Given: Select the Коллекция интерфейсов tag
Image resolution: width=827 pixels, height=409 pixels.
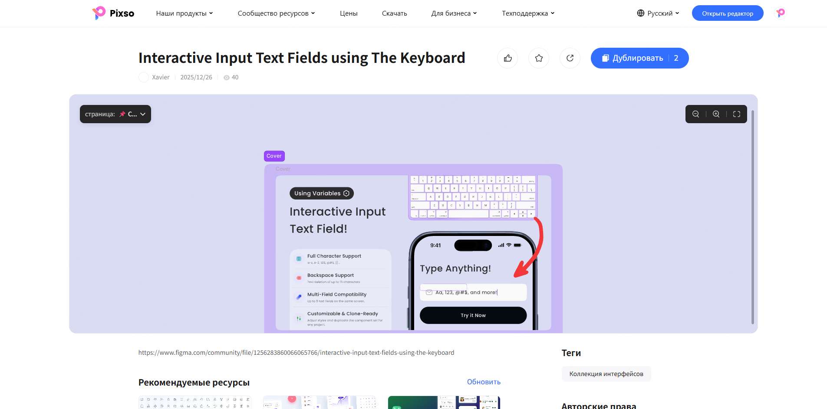Looking at the screenshot, I should click(606, 374).
